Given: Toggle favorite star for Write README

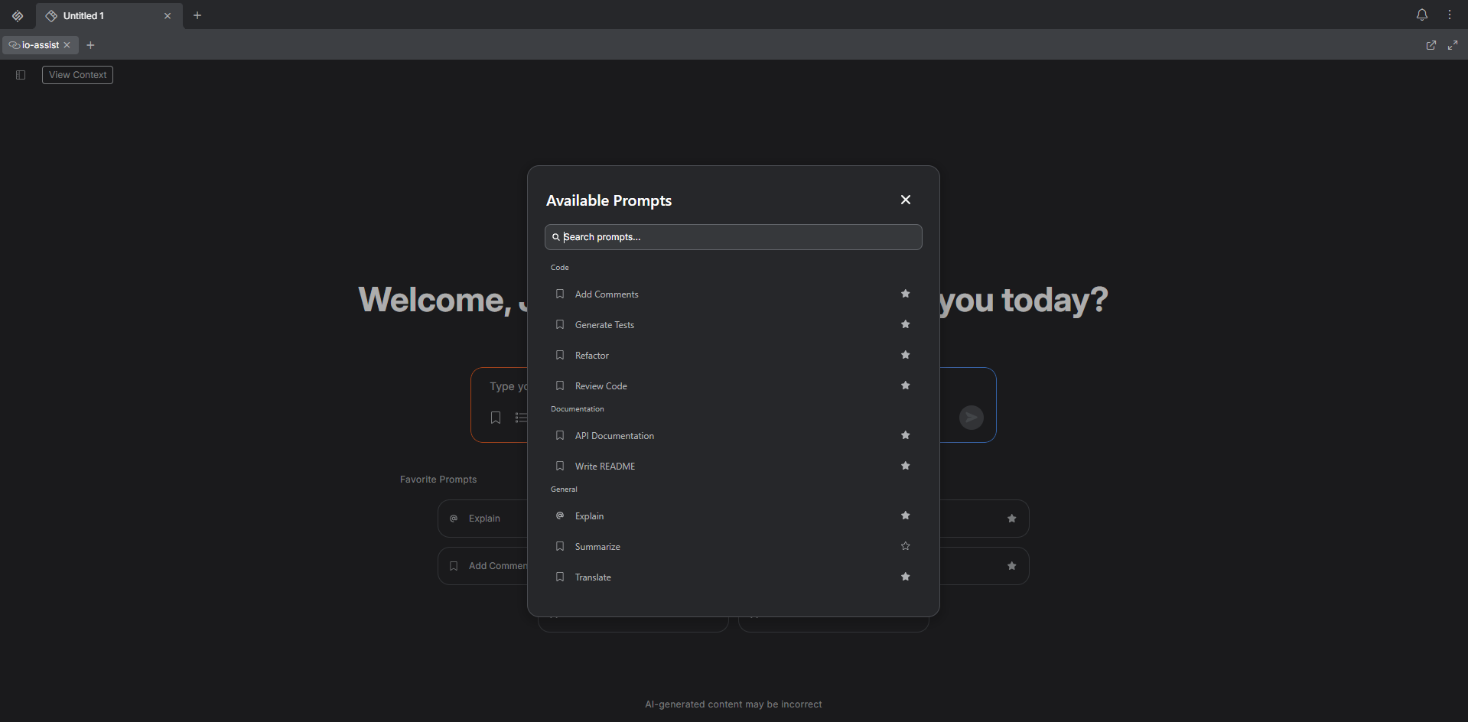Looking at the screenshot, I should [905, 466].
